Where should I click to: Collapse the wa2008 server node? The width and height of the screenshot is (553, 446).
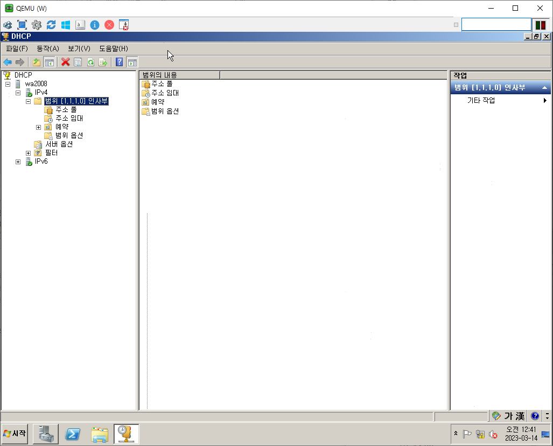(8, 85)
